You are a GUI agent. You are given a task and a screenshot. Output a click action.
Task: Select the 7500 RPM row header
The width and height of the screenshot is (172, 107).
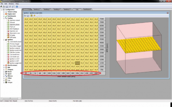click(102, 19)
